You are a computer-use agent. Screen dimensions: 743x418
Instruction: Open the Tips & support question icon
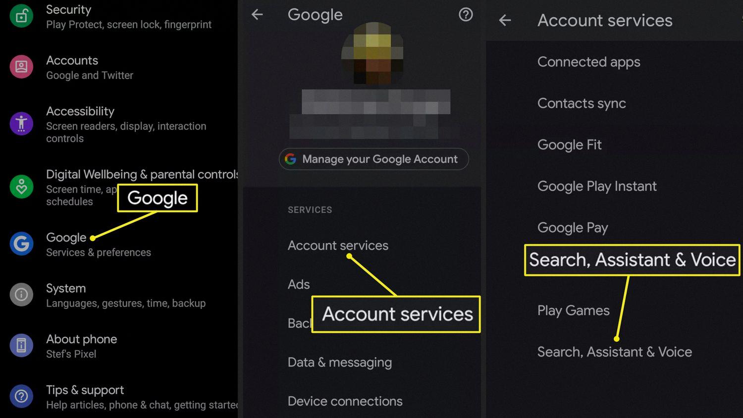(21, 396)
